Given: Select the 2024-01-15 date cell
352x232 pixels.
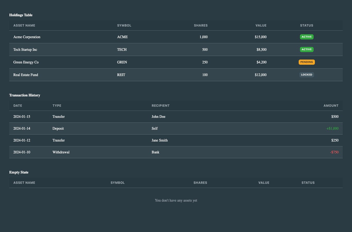Looking at the screenshot, I should point(22,117).
